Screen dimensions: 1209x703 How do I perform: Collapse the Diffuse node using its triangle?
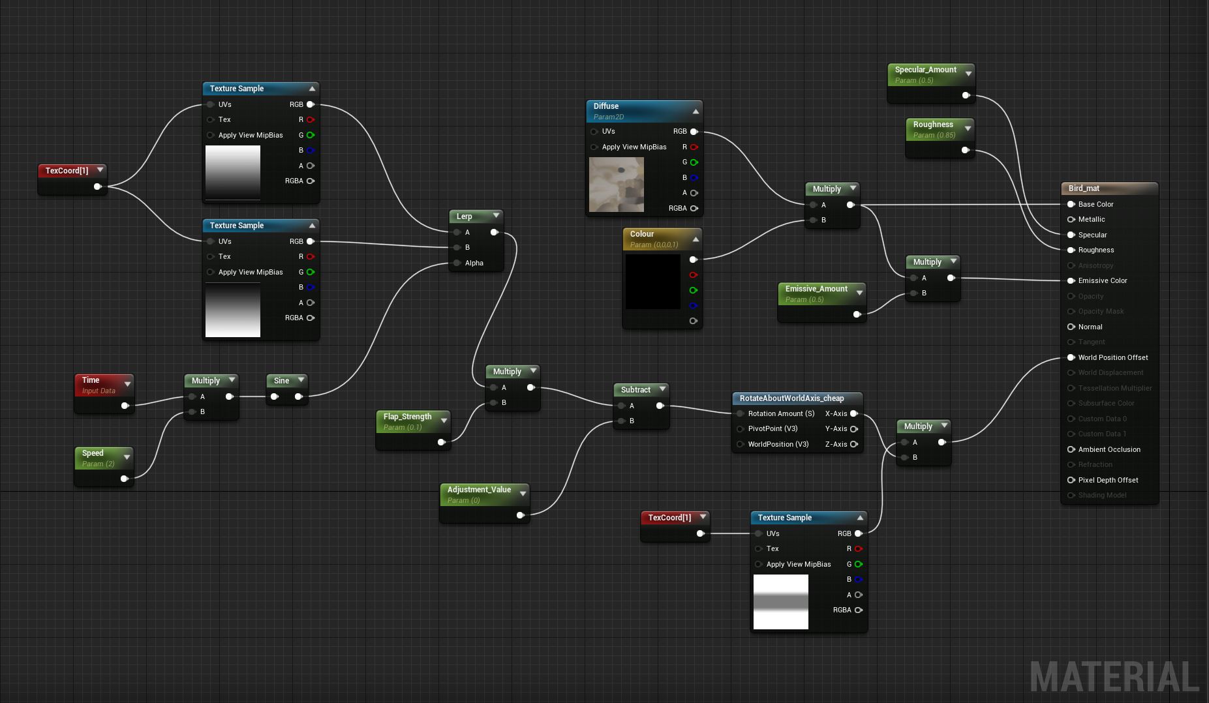point(696,111)
